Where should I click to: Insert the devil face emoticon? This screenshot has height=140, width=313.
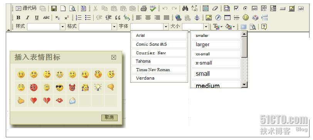click(x=72, y=87)
